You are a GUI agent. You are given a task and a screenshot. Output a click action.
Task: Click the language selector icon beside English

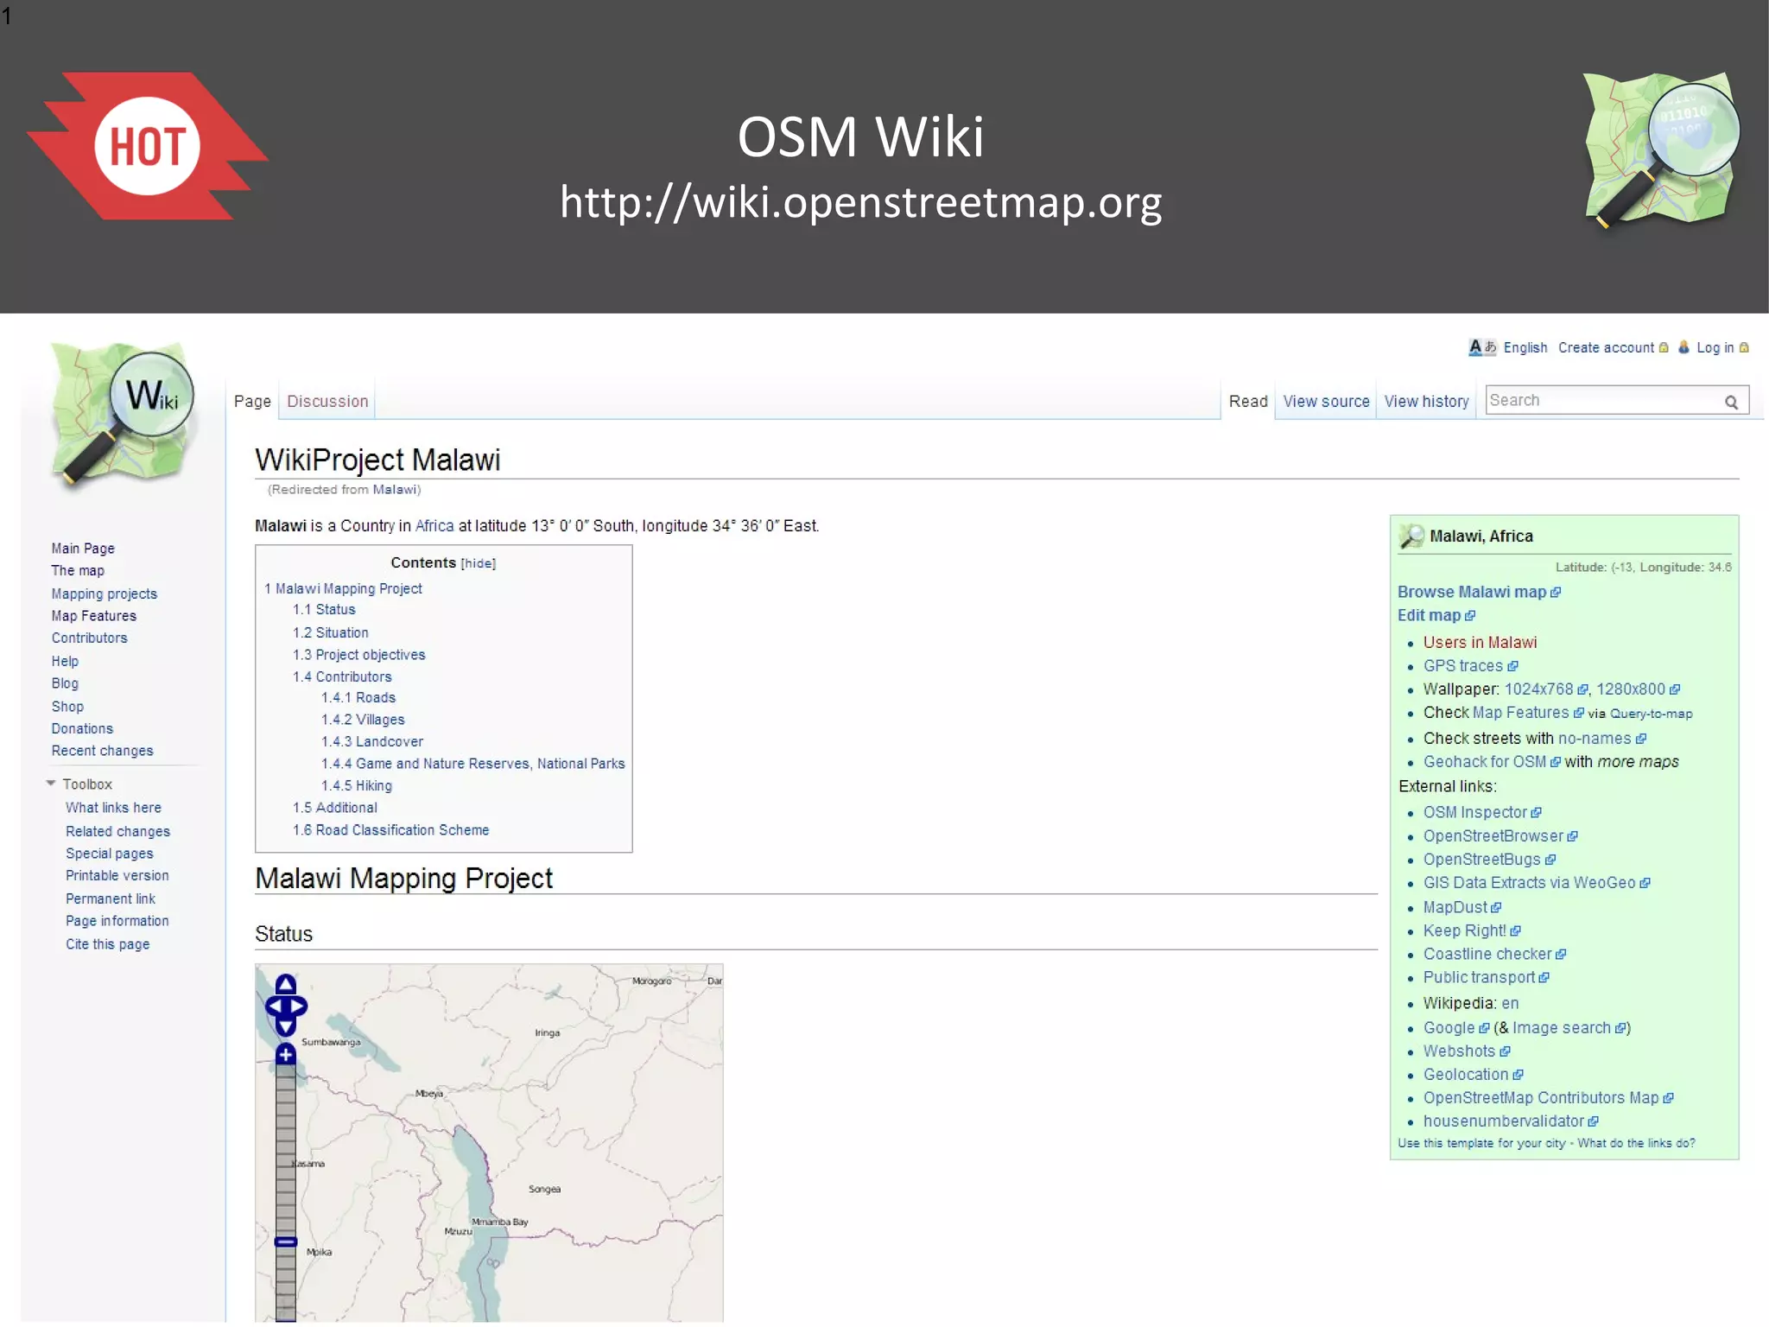pyautogui.click(x=1482, y=347)
